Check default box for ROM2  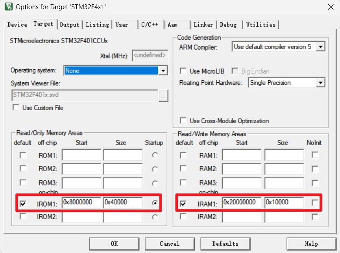tap(23, 169)
